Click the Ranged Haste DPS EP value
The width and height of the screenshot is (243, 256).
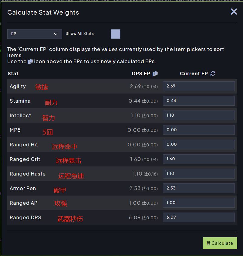point(137,174)
